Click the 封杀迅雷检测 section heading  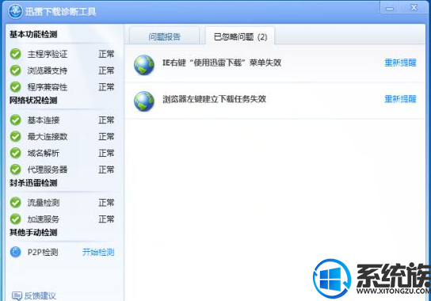[x=33, y=183]
